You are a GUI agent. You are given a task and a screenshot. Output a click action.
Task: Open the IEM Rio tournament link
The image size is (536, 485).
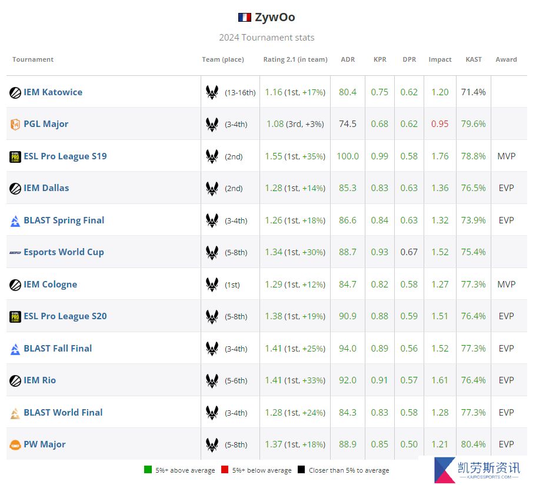(39, 380)
